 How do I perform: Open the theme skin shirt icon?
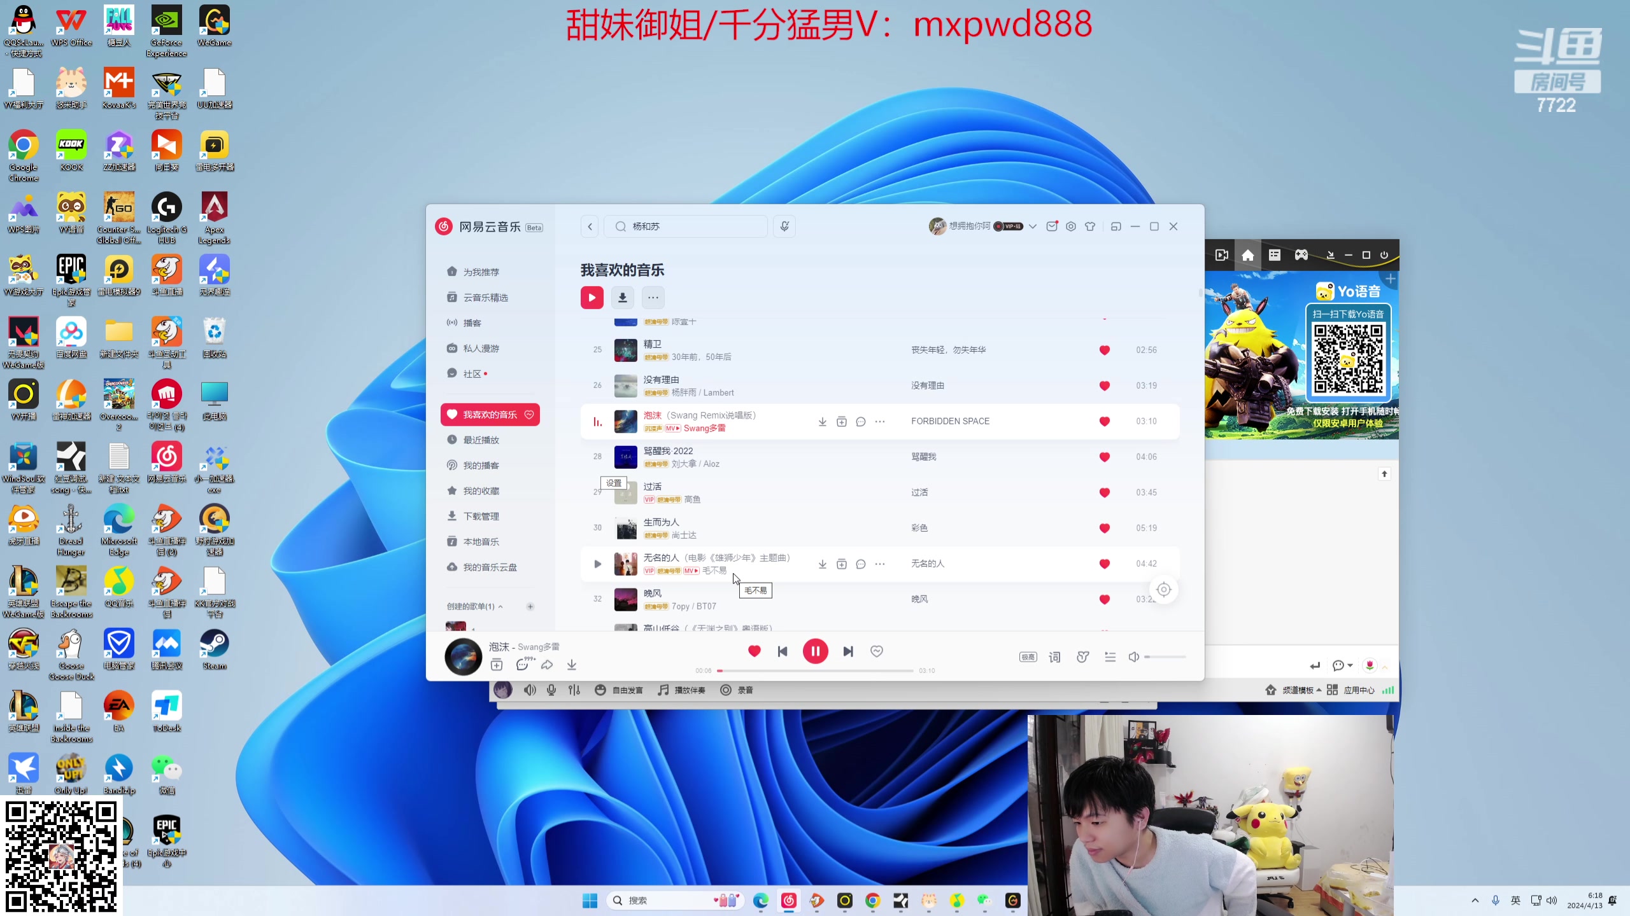pyautogui.click(x=1089, y=226)
